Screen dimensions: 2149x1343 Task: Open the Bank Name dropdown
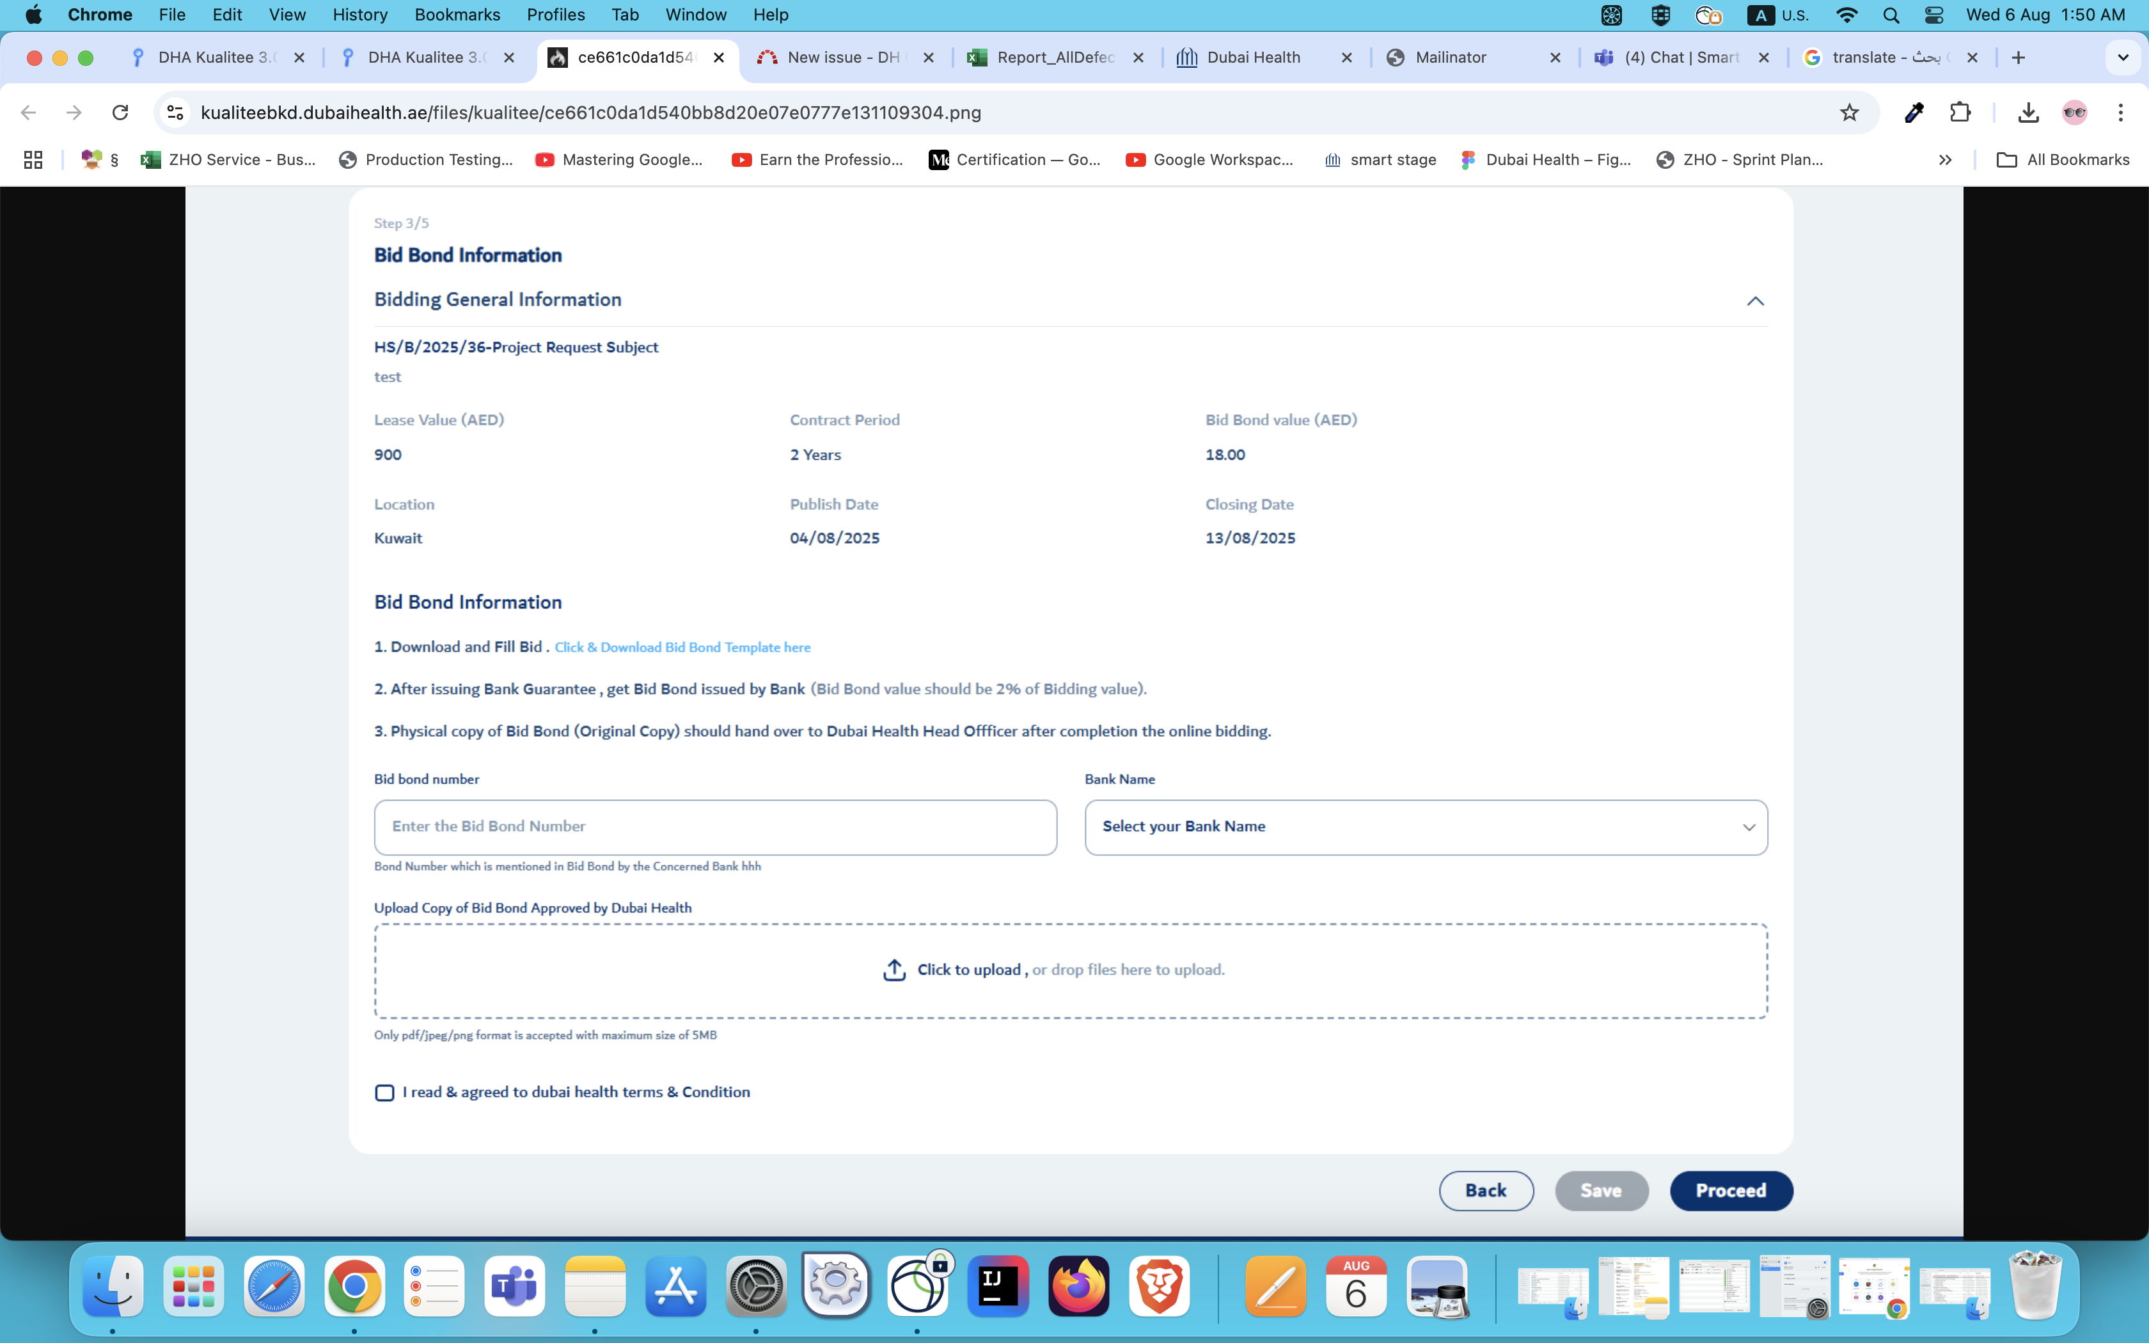click(1426, 827)
